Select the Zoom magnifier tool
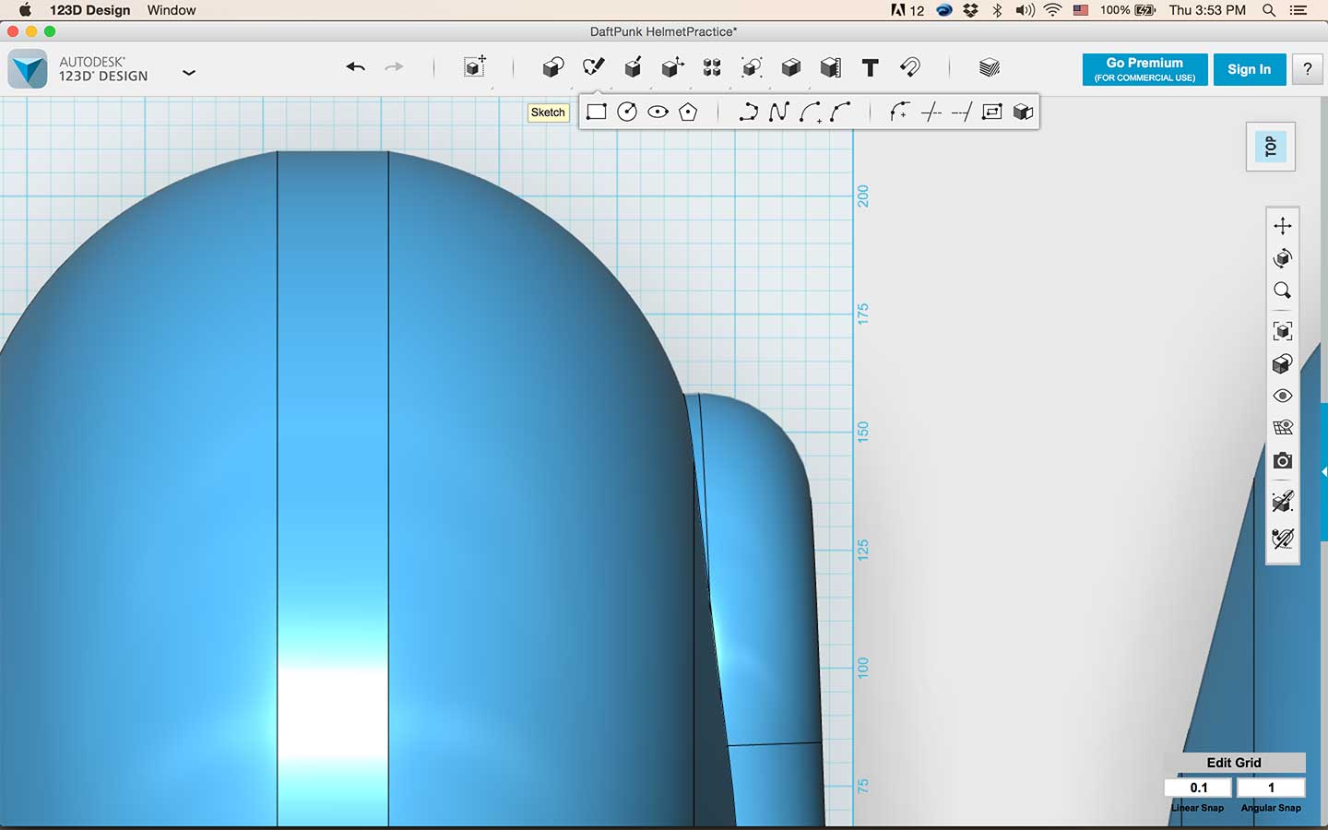1328x830 pixels. click(x=1282, y=290)
